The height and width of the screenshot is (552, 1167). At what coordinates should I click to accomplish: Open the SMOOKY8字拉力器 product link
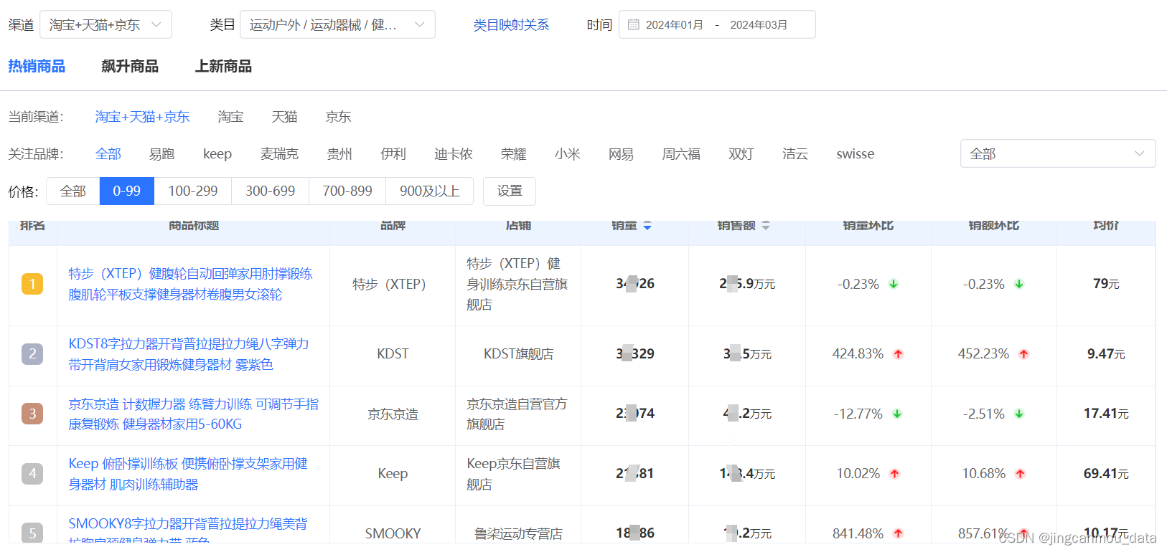(x=188, y=532)
